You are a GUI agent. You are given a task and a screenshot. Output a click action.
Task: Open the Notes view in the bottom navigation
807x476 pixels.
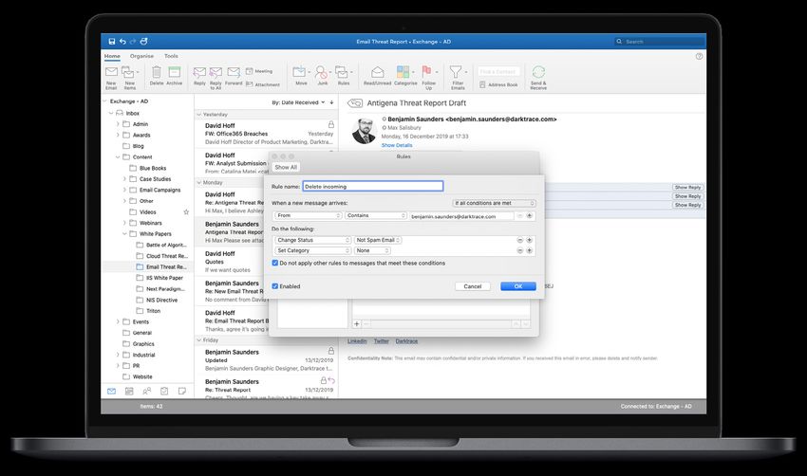click(181, 392)
